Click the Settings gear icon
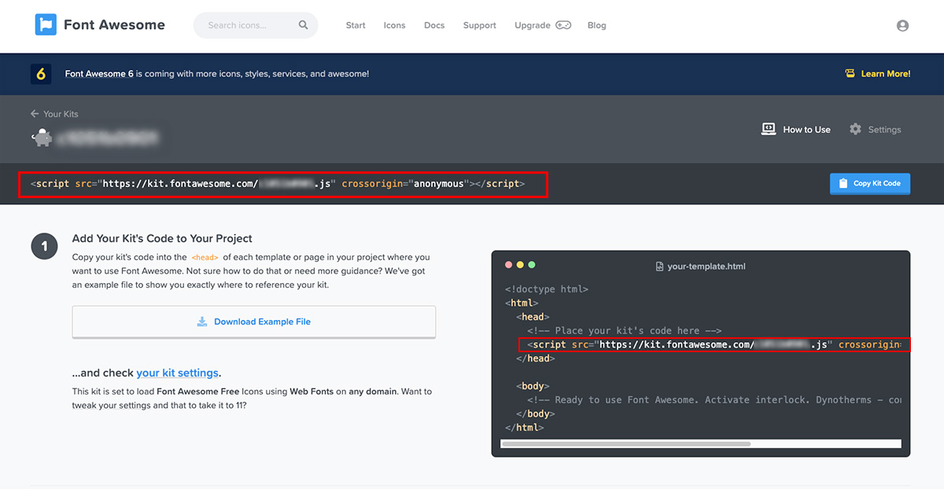The height and width of the screenshot is (489, 944). tap(855, 129)
